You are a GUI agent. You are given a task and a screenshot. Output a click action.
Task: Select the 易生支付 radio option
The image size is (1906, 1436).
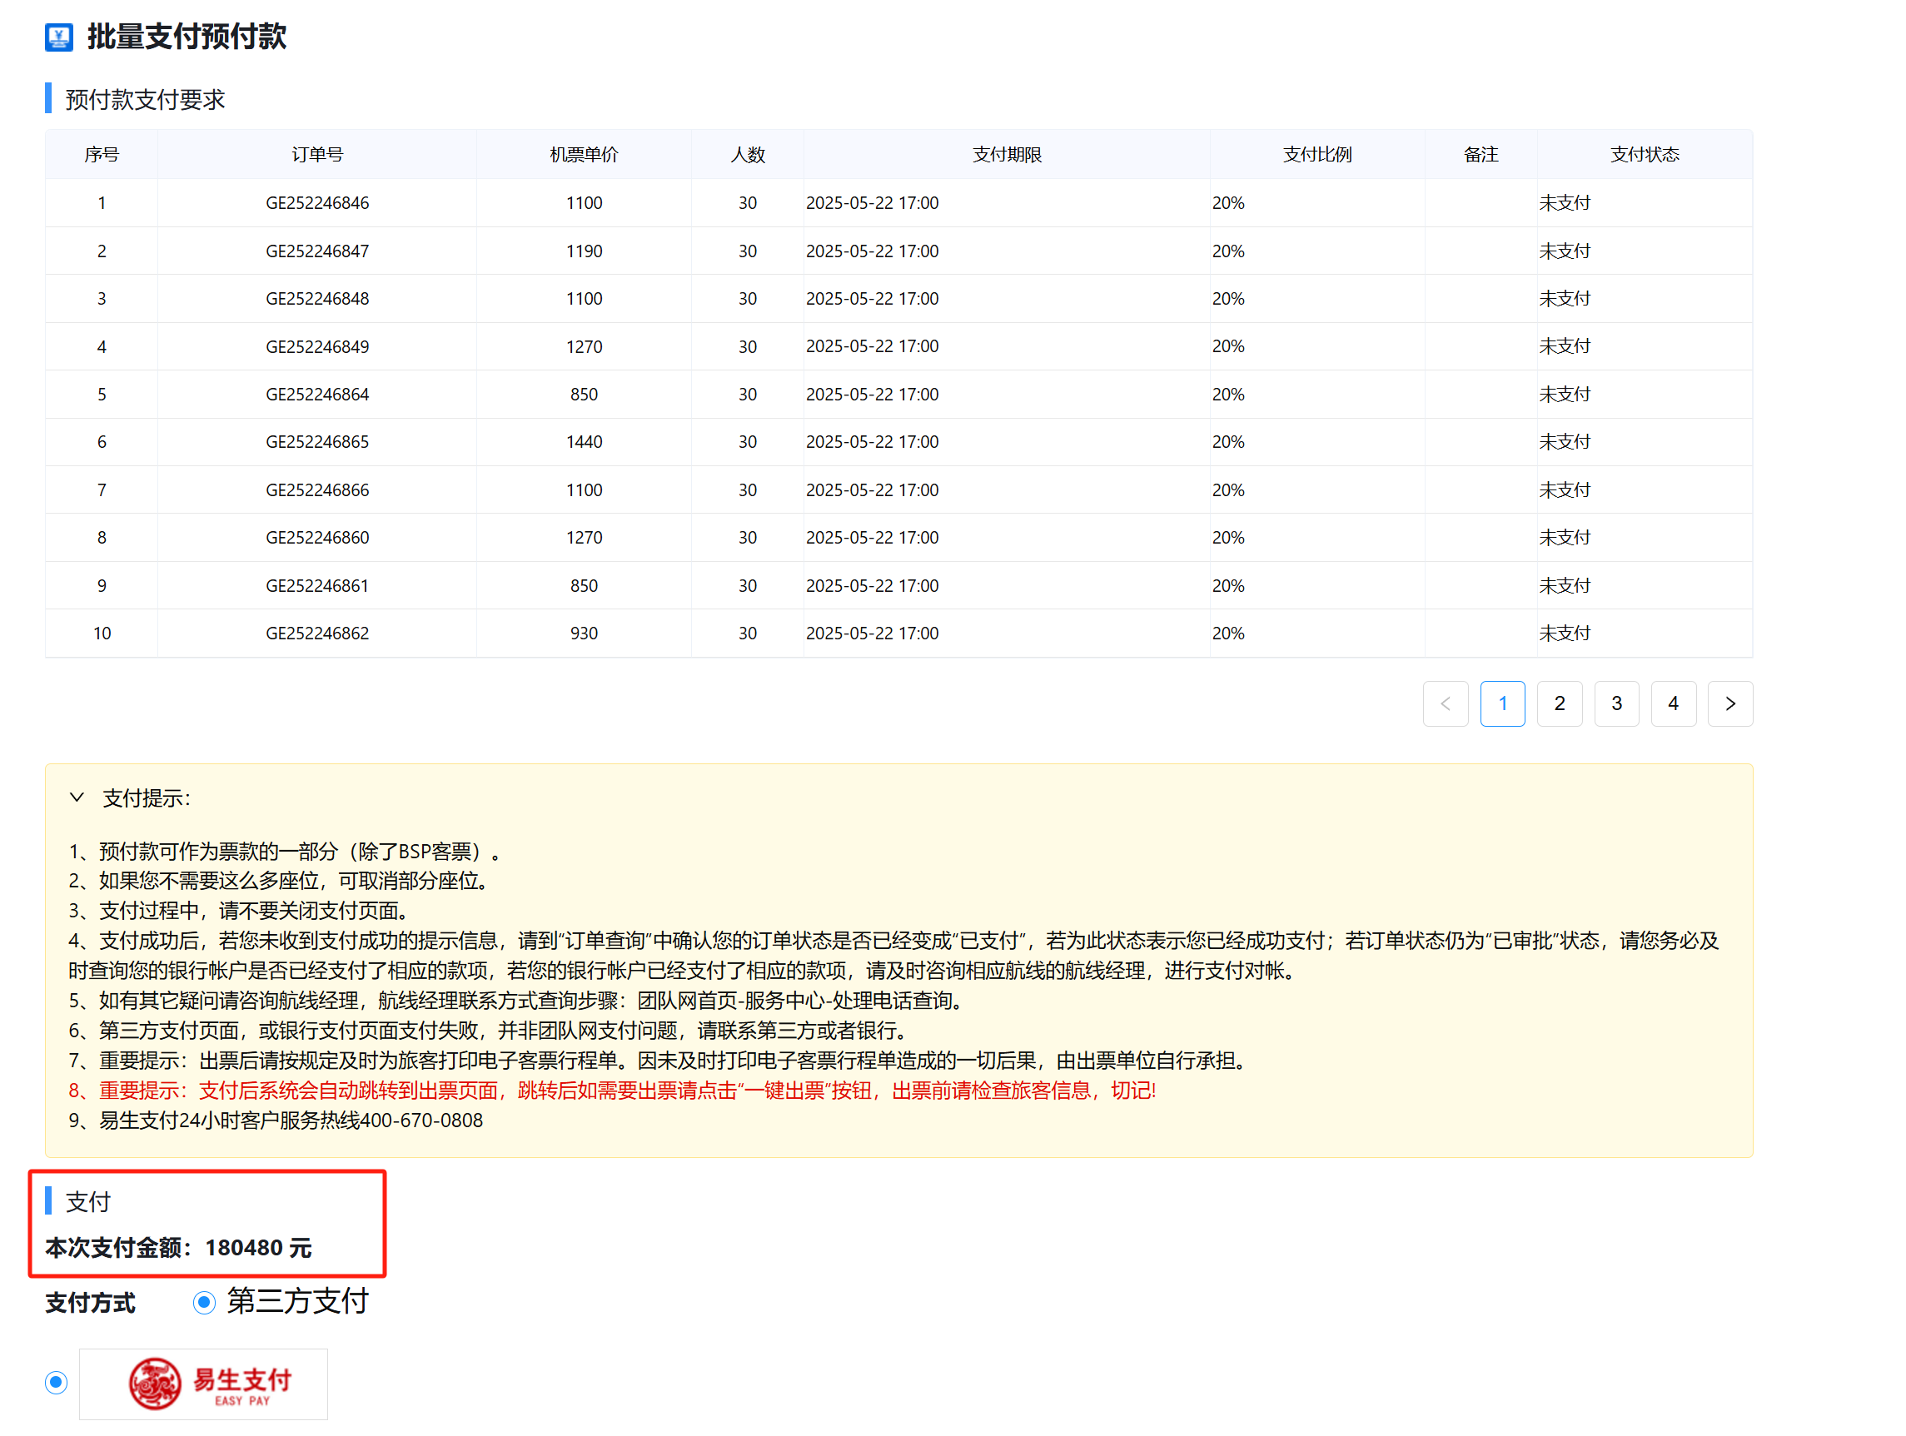[x=56, y=1383]
